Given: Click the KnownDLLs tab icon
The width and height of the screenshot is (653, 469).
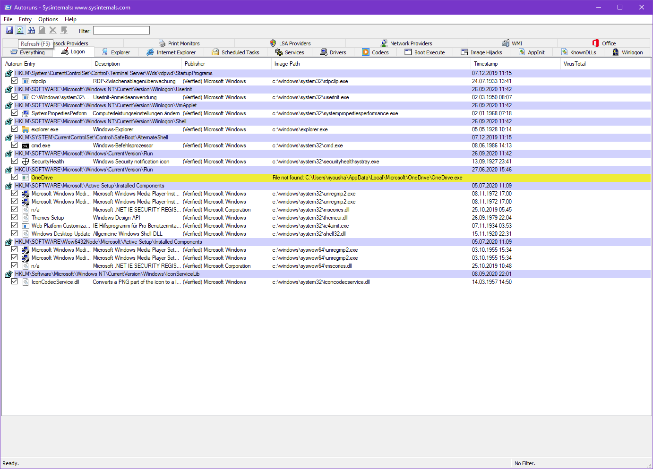Looking at the screenshot, I should (564, 52).
